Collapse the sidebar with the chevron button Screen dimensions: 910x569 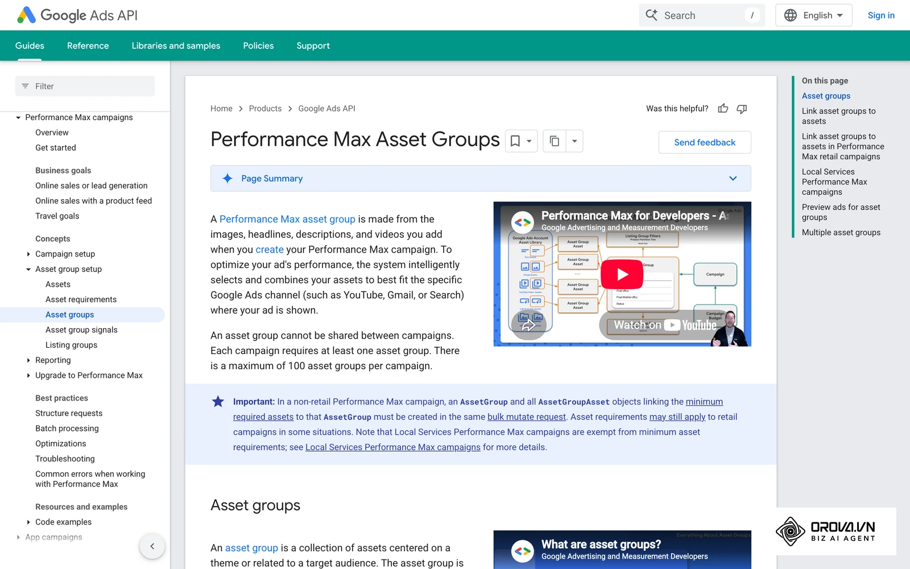point(152,546)
